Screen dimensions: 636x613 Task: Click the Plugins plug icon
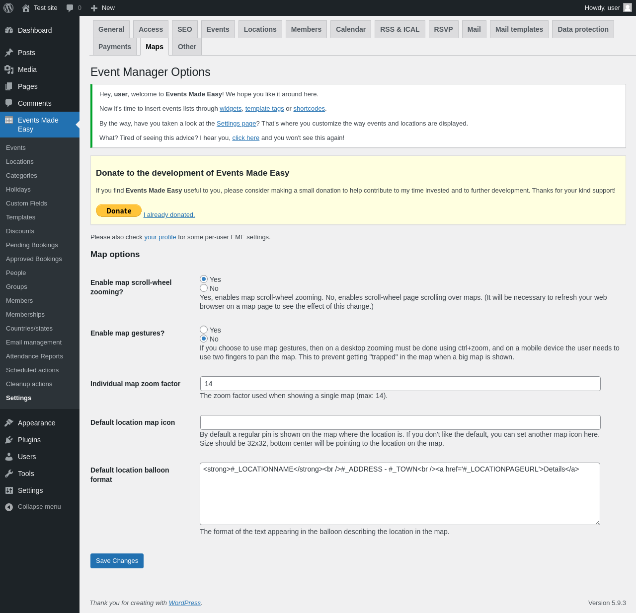[9, 440]
